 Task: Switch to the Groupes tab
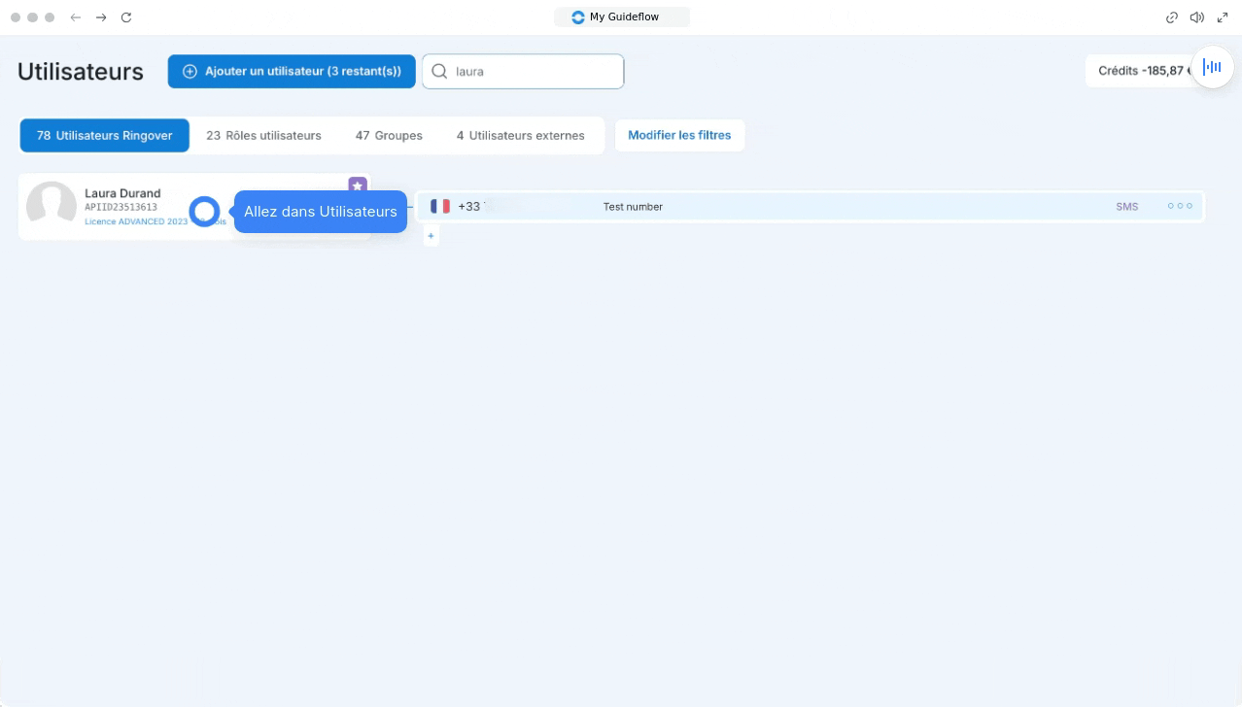click(x=389, y=136)
